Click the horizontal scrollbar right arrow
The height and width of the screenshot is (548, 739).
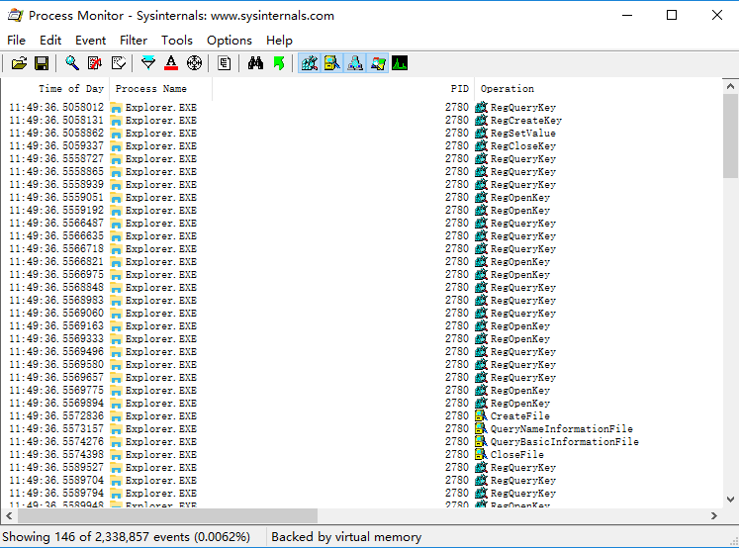click(x=714, y=516)
